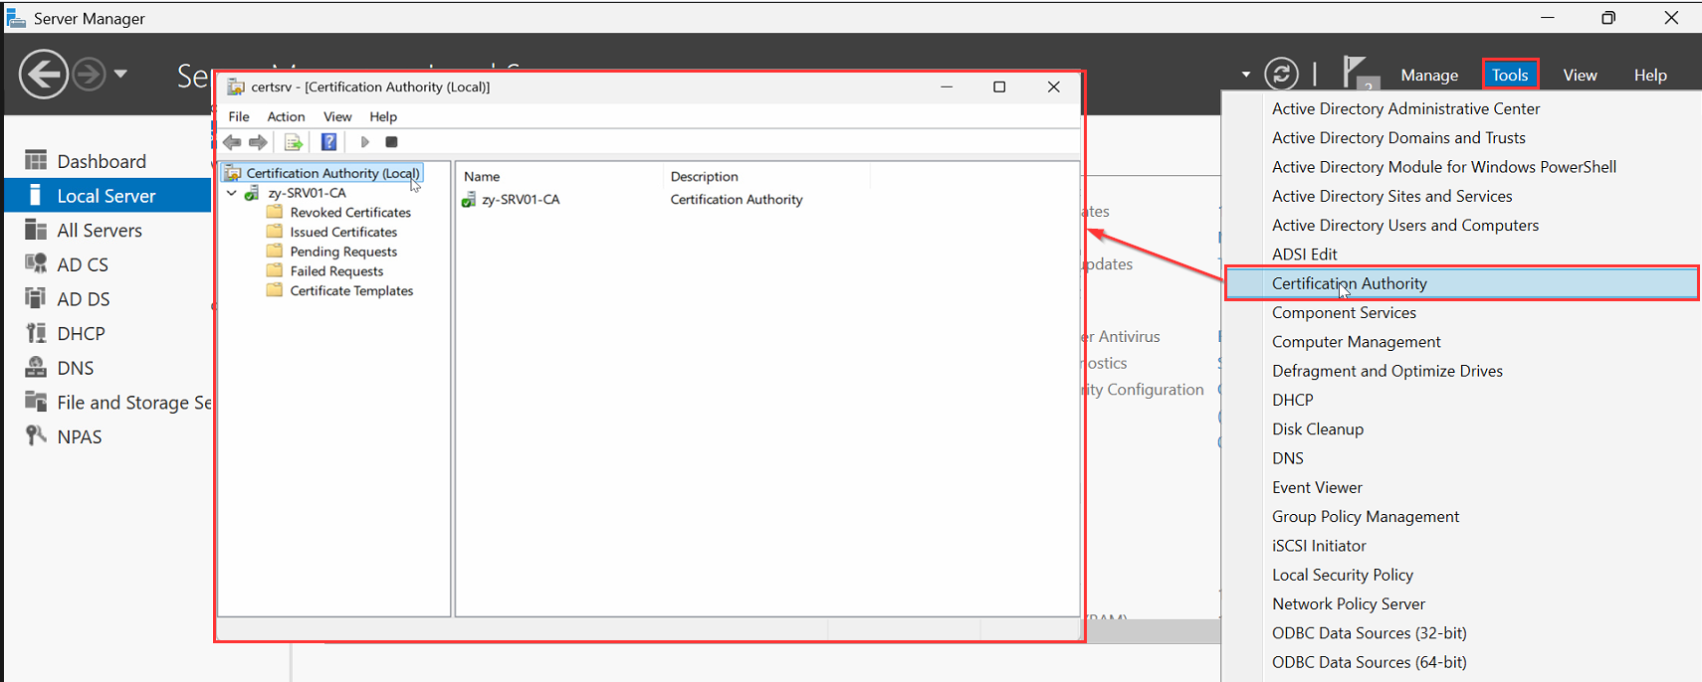Open Local Security Policy
The image size is (1702, 682).
pos(1342,575)
